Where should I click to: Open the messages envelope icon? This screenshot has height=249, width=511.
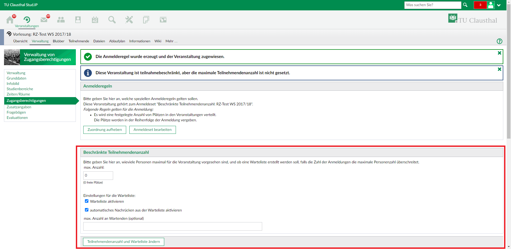click(44, 20)
